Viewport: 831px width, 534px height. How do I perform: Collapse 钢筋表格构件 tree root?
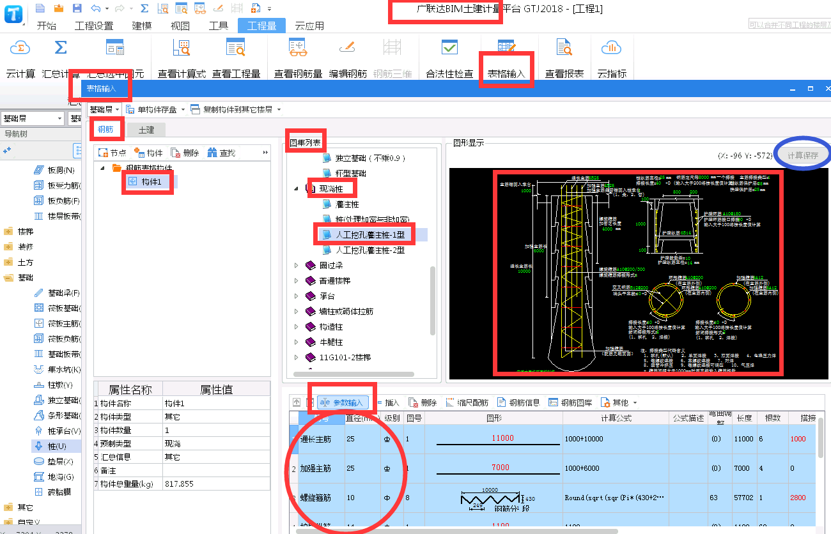click(103, 168)
